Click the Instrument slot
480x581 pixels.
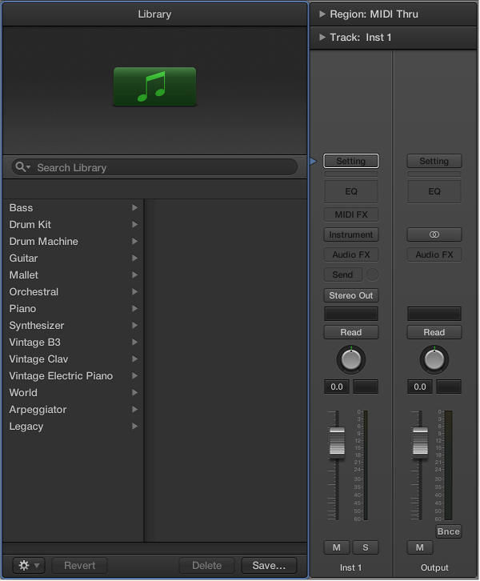[x=351, y=234]
